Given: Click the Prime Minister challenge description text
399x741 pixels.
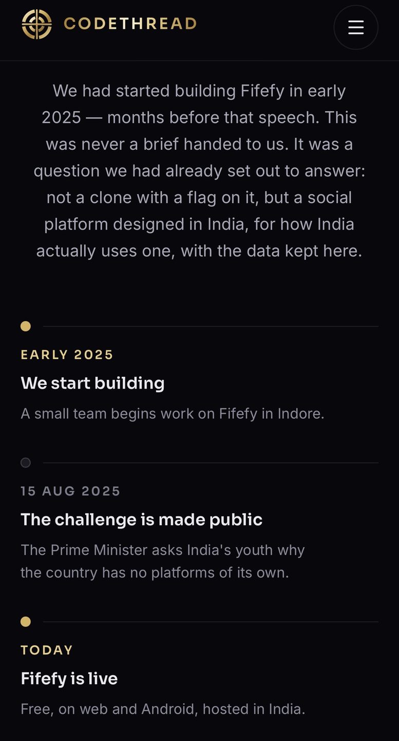Looking at the screenshot, I should (163, 561).
